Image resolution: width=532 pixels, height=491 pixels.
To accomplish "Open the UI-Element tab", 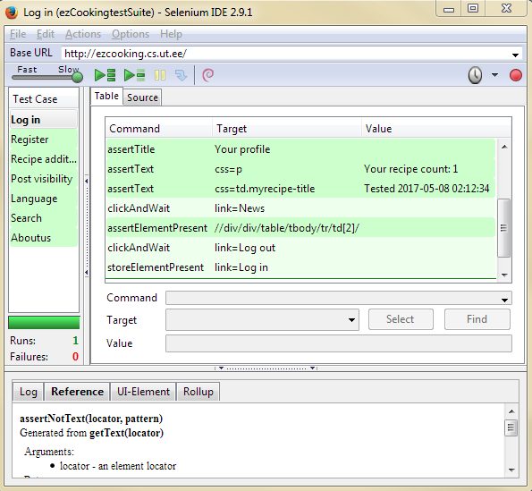I will click(x=143, y=392).
